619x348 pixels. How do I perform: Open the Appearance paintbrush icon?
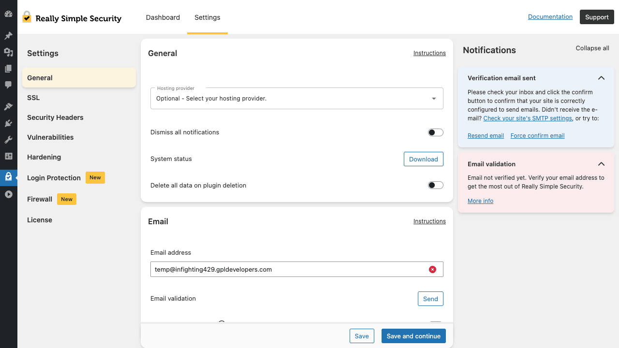[x=8, y=107]
